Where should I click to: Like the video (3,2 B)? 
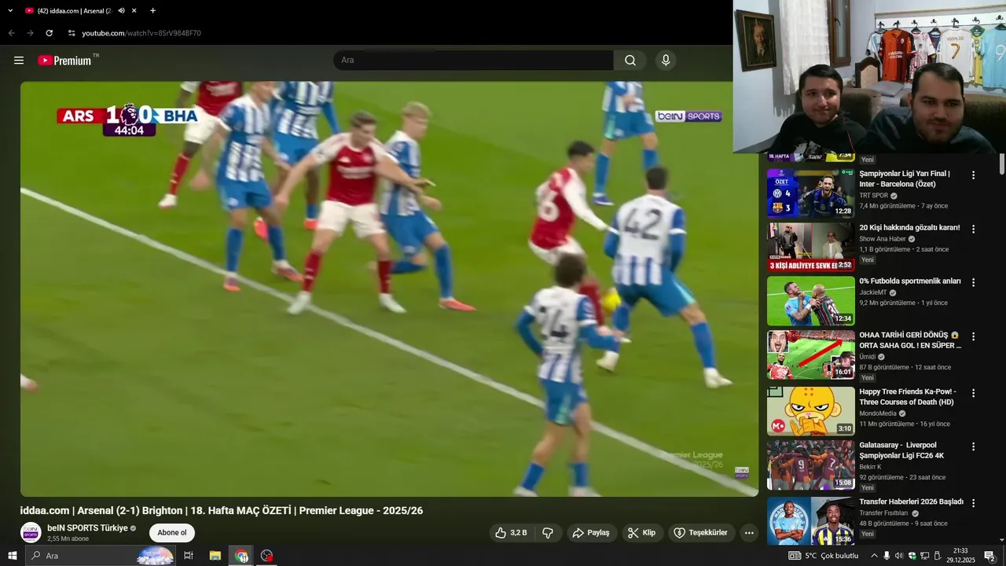click(x=511, y=533)
